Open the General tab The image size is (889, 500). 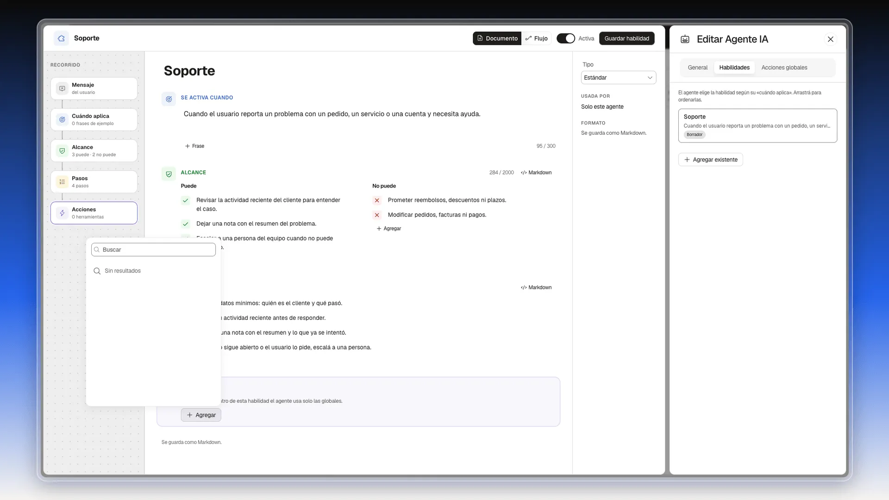[697, 68]
